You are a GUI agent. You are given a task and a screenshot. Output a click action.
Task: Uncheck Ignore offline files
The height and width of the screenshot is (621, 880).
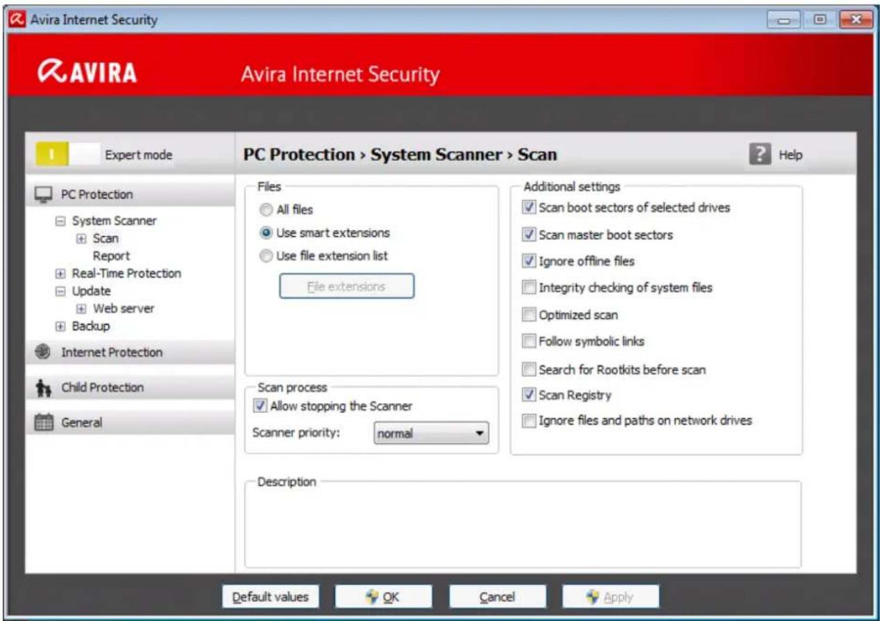(x=529, y=262)
